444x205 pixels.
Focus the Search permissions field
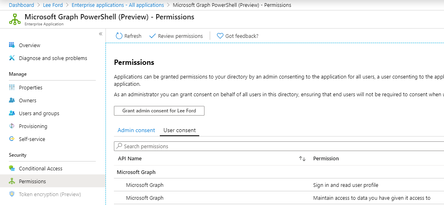click(279, 146)
